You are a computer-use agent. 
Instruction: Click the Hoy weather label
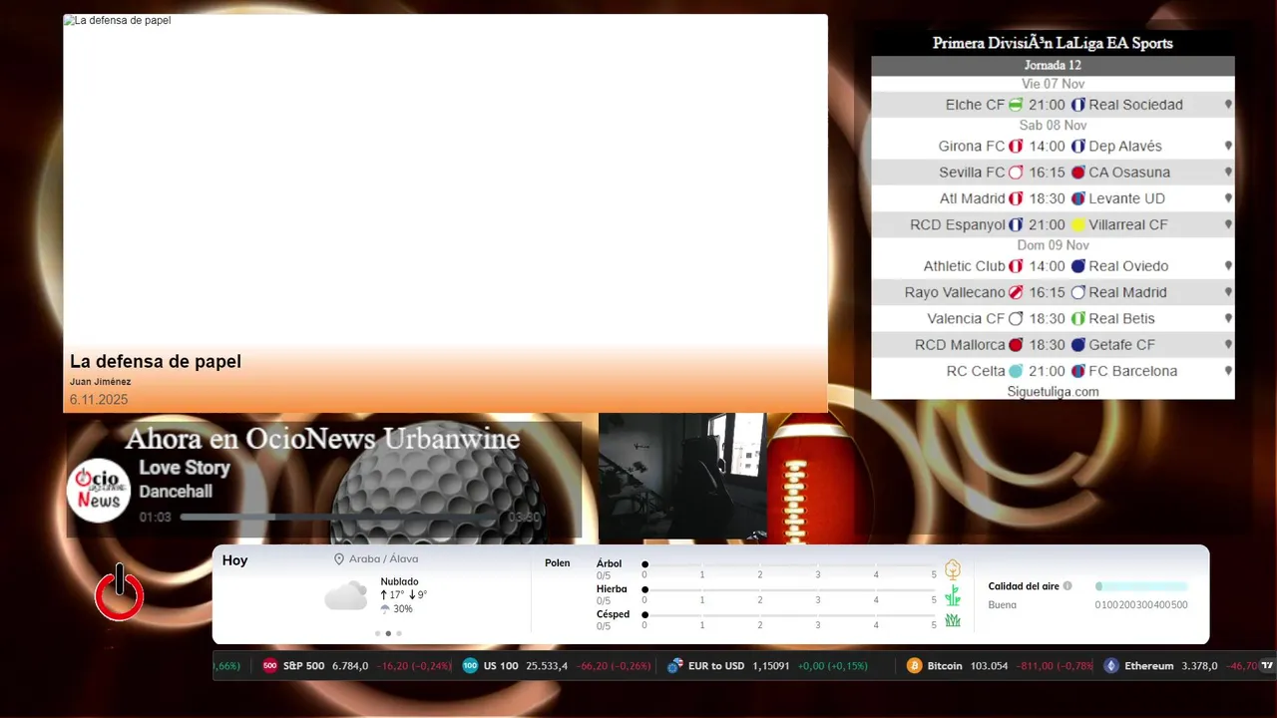click(234, 560)
